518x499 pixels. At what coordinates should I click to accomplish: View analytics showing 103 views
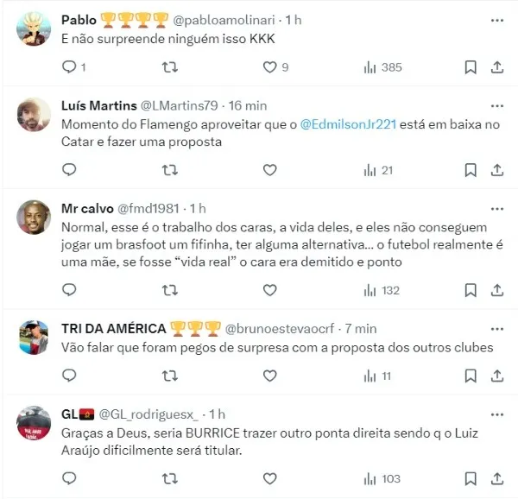pos(382,479)
